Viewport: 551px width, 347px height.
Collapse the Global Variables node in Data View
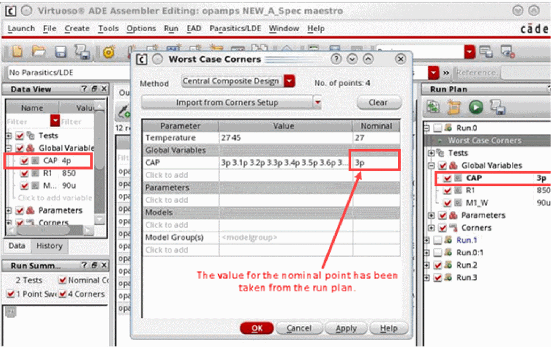[x=9, y=148]
